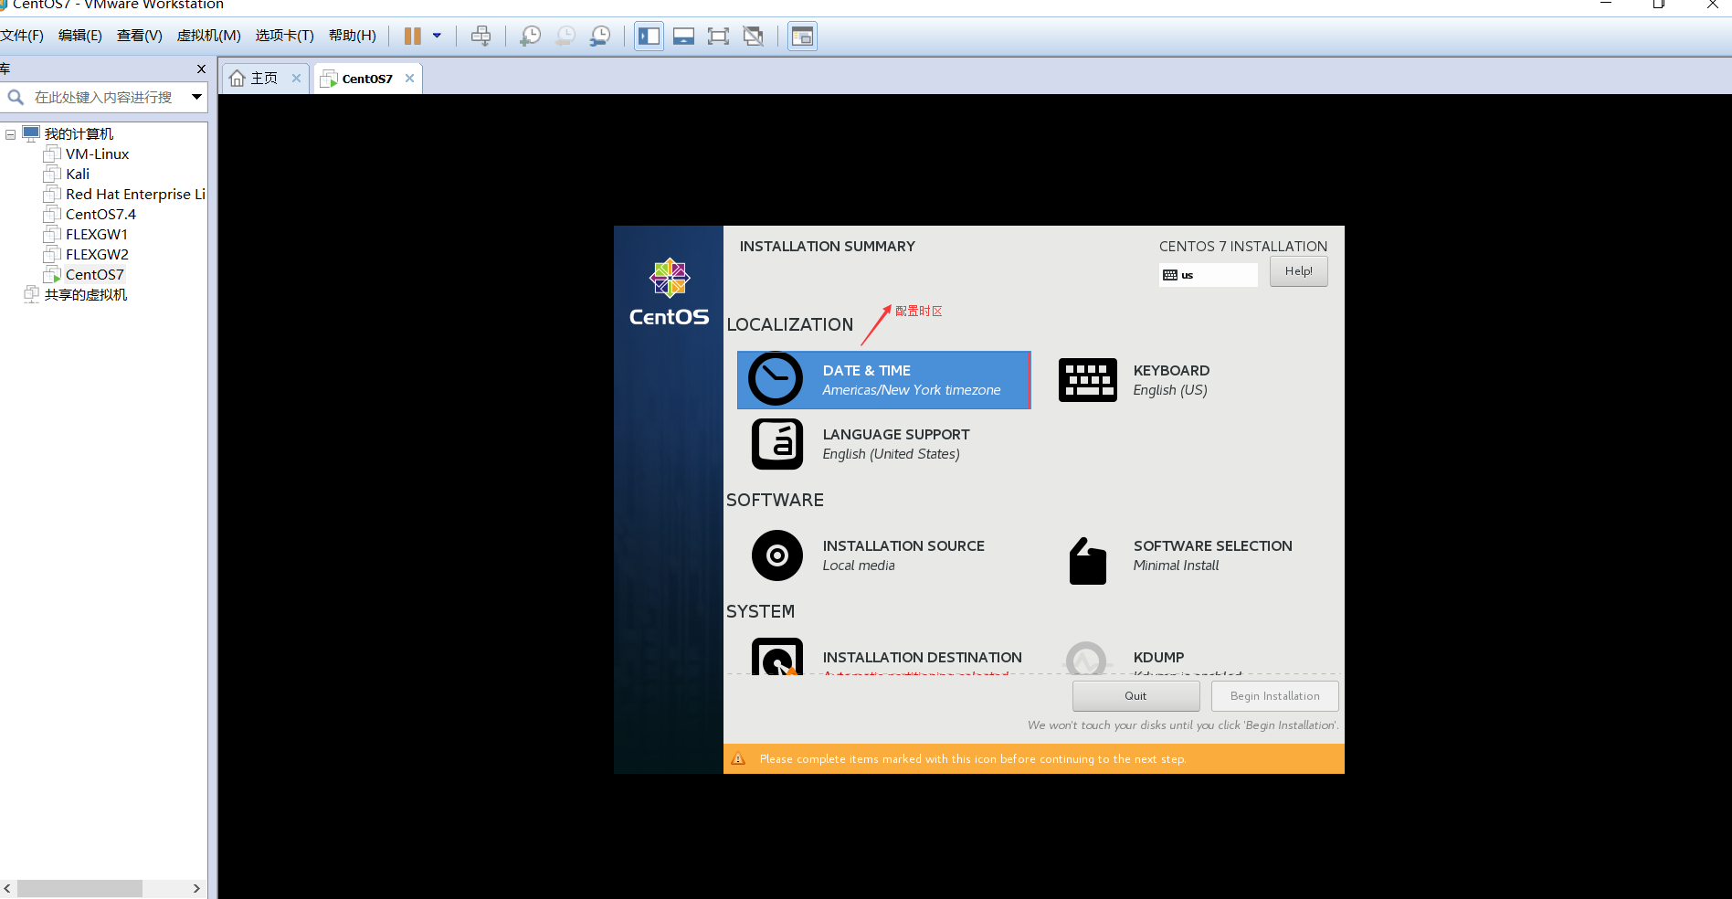The height and width of the screenshot is (899, 1732).
Task: Select VM-Linux in the library
Action: tap(97, 154)
